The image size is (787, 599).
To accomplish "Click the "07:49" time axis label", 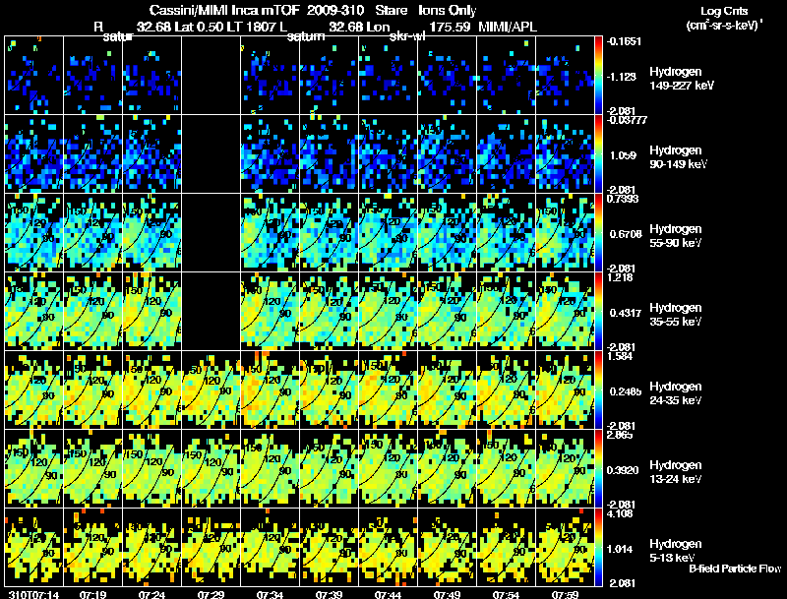I will pos(448,595).
